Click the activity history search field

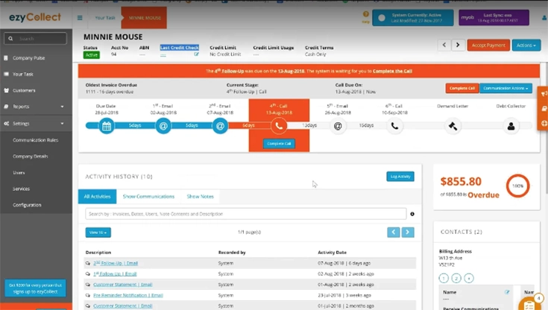coord(246,214)
